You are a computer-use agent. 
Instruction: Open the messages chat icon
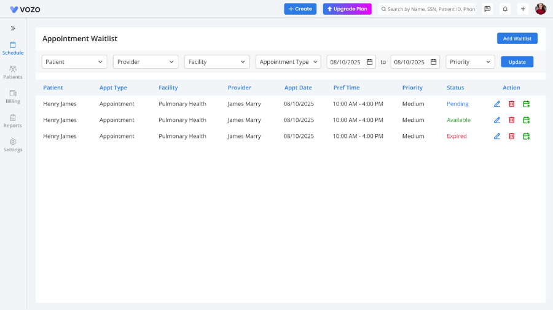(x=487, y=9)
